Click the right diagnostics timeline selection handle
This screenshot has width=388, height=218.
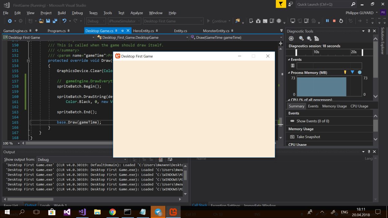pos(362,52)
